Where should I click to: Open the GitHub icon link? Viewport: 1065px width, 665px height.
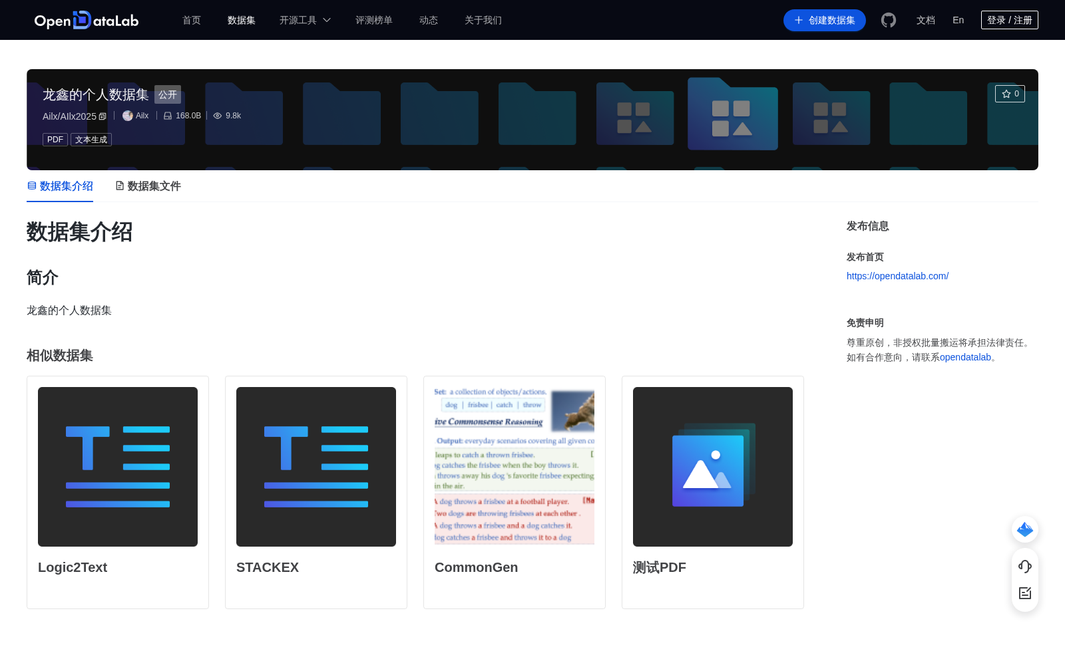click(x=889, y=20)
